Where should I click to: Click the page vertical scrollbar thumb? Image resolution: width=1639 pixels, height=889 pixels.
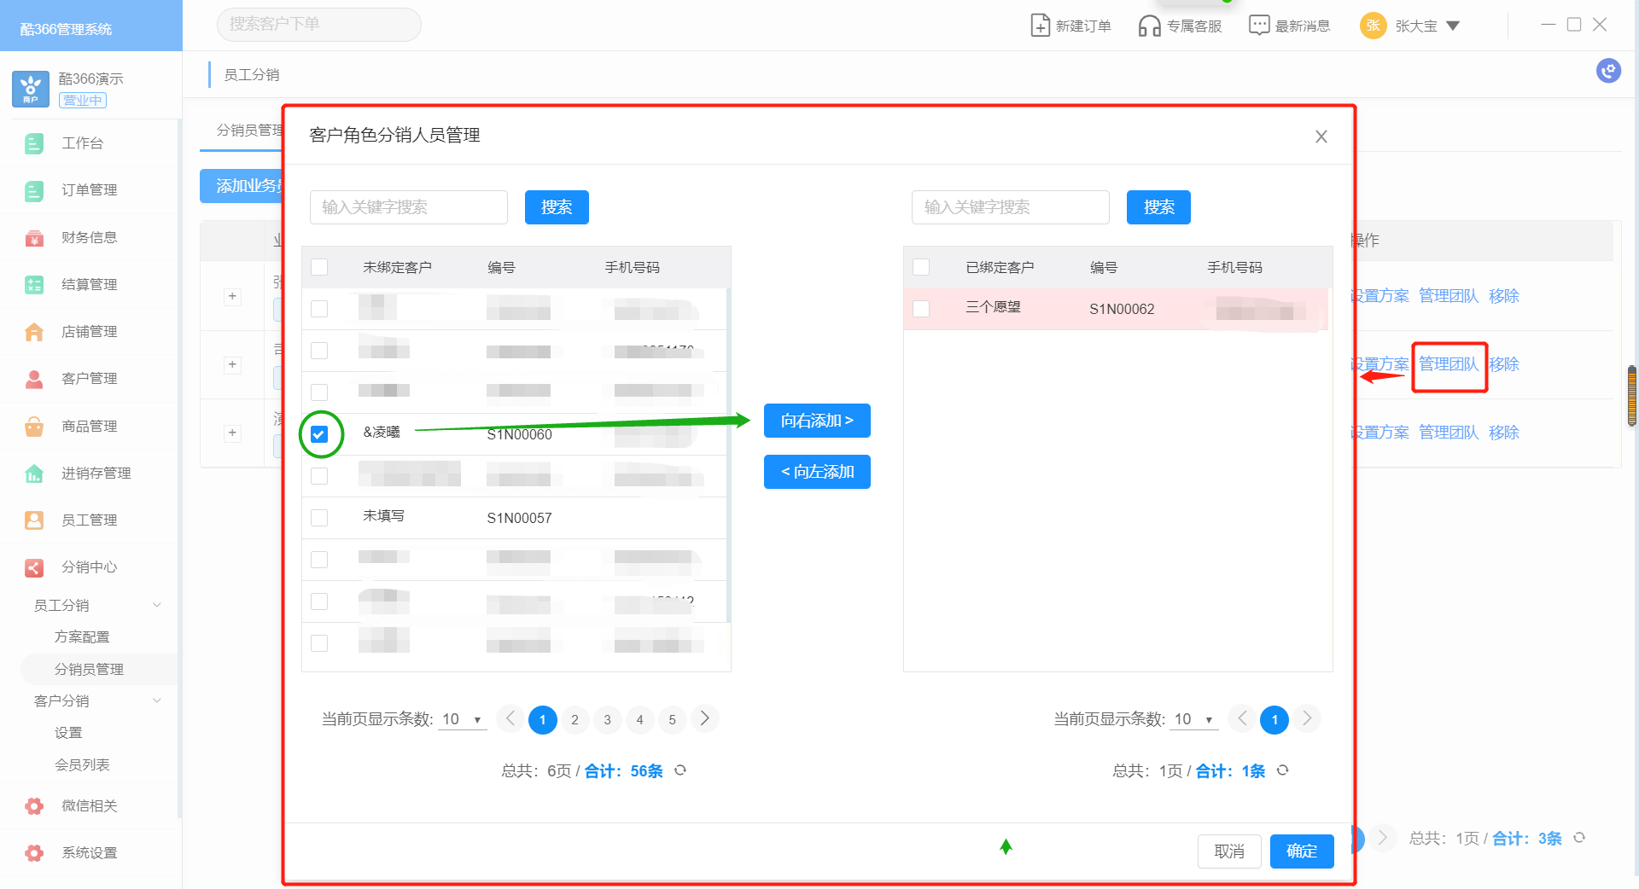click(x=1632, y=396)
